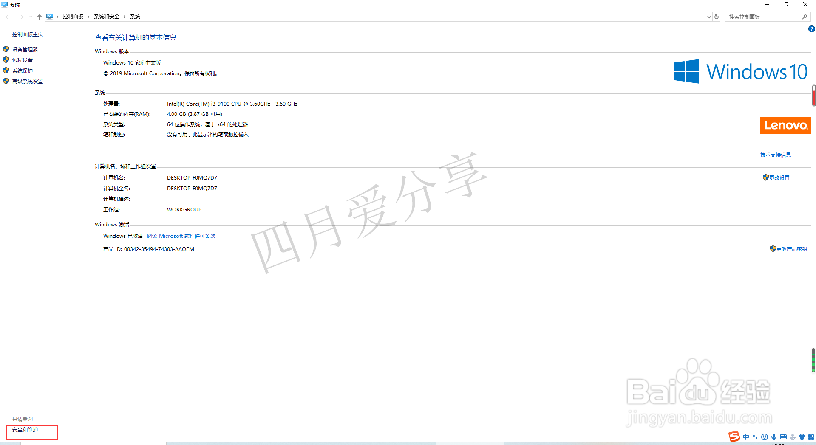Click DESKTOP-F0MQ7D7 beside 计算机全名

(192, 189)
